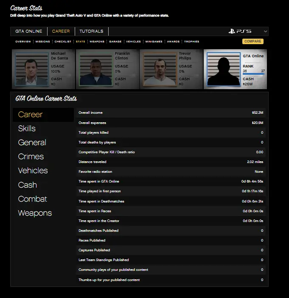Click the $20.9M overall expenses value
The width and height of the screenshot is (289, 298).
coord(258,123)
